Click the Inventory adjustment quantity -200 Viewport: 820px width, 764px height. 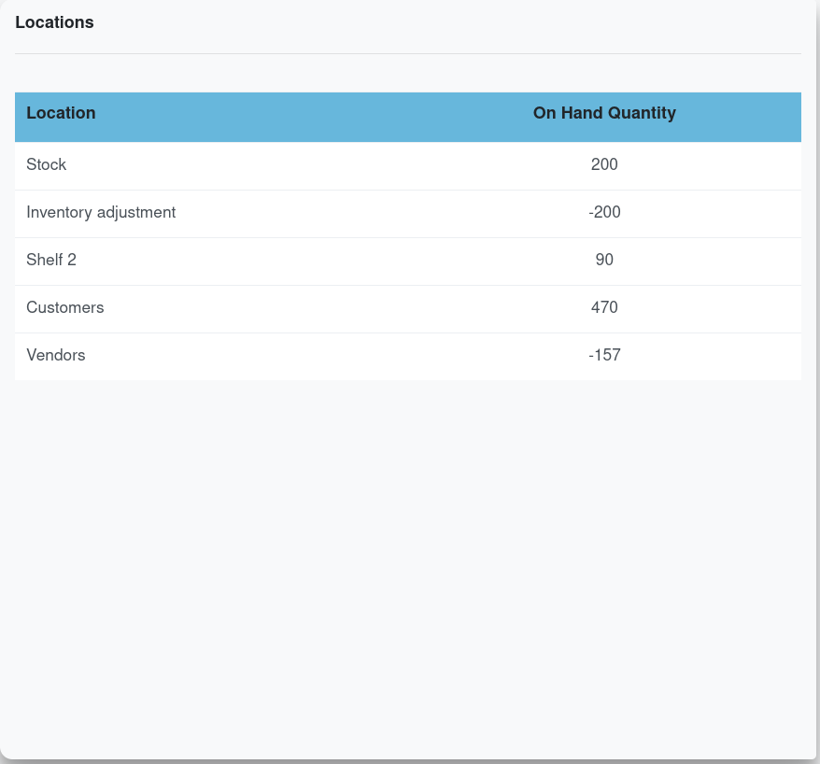pyautogui.click(x=604, y=212)
